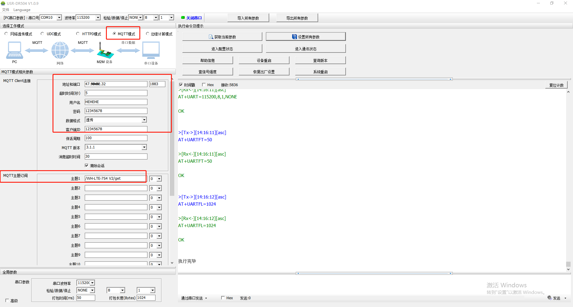Click the 设置所有参数 button with save icon

pos(306,37)
